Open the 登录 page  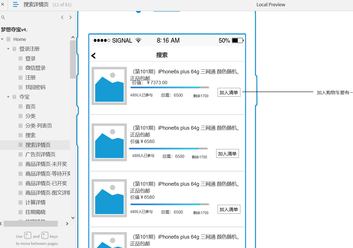[30, 59]
